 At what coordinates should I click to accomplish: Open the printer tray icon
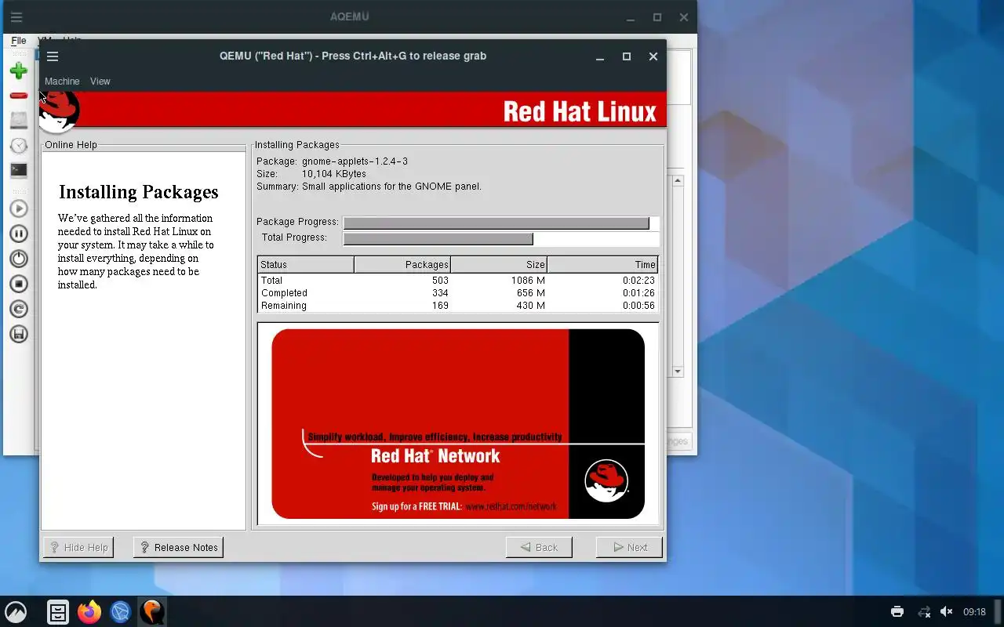click(897, 611)
